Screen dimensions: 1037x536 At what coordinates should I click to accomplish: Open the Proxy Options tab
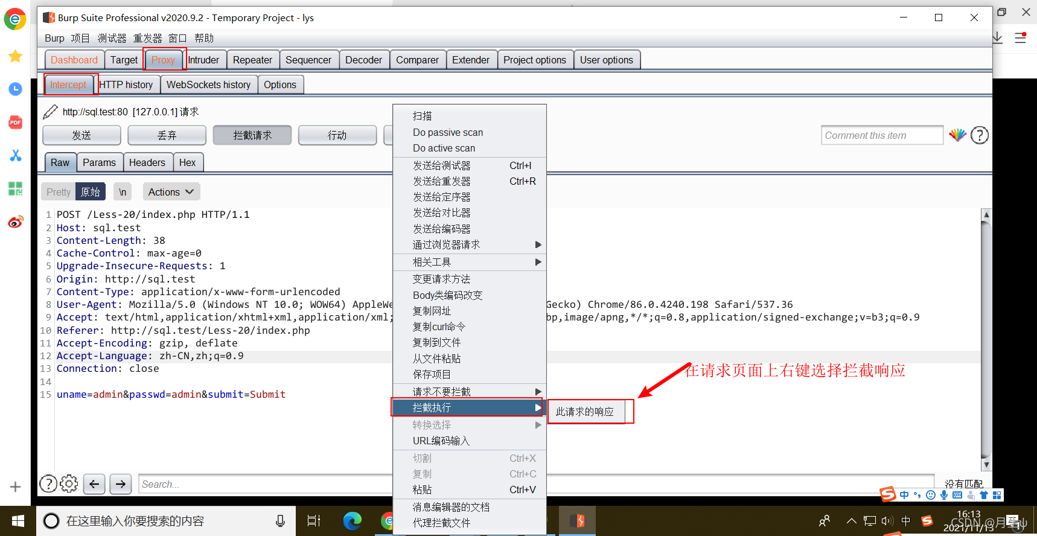280,85
